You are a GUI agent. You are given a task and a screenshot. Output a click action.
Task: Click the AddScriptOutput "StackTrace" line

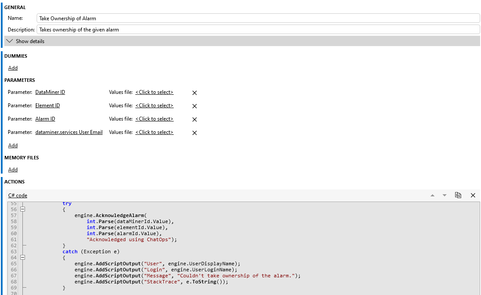[152, 282]
